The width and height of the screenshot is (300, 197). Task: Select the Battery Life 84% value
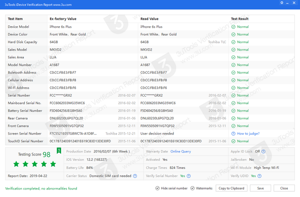click(x=90, y=168)
